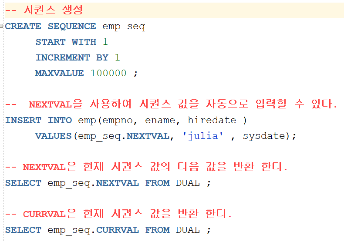Click the empno column name
The image size is (344, 242).
click(x=118, y=121)
